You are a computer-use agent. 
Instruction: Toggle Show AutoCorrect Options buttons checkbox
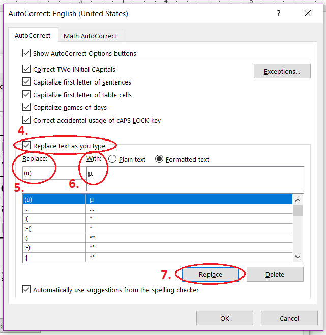click(x=26, y=53)
